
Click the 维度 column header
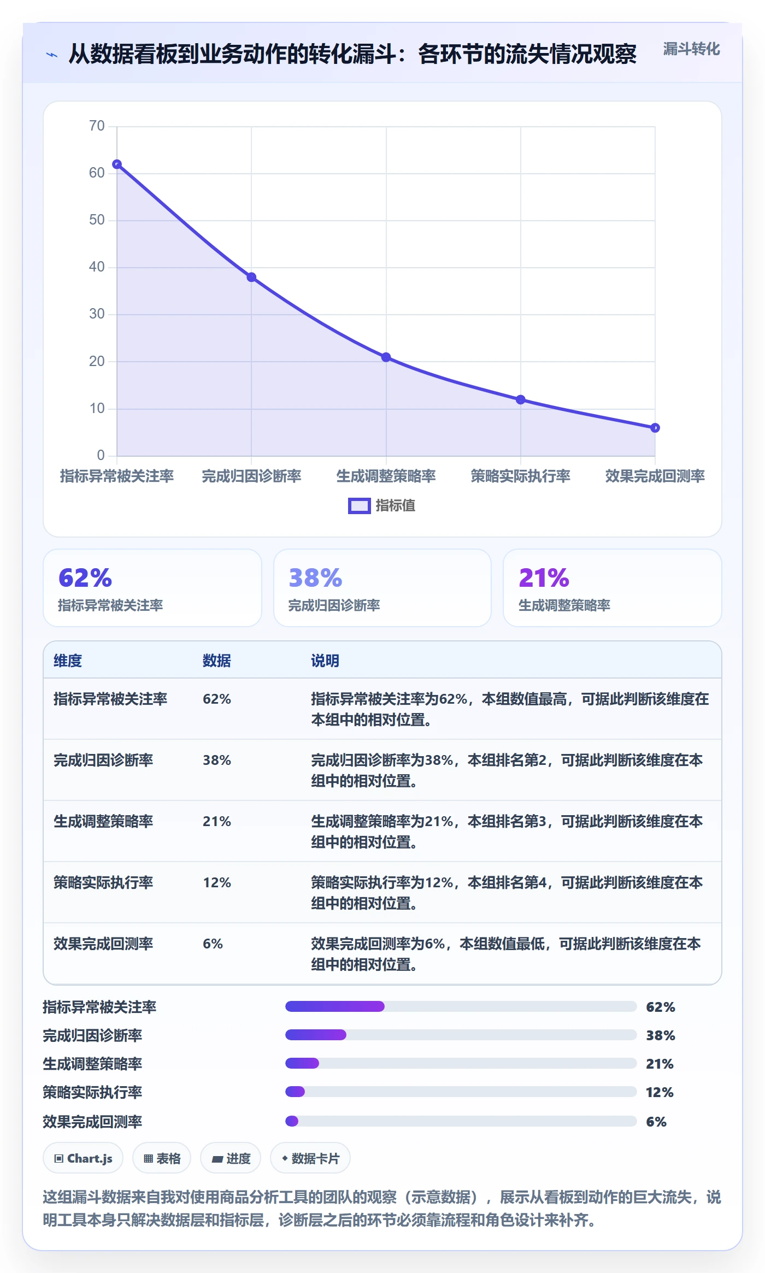68,661
